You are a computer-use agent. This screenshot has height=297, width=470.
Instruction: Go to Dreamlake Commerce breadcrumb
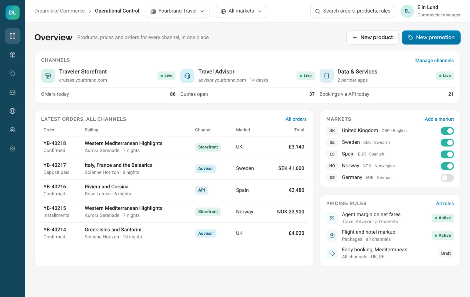pyautogui.click(x=60, y=11)
